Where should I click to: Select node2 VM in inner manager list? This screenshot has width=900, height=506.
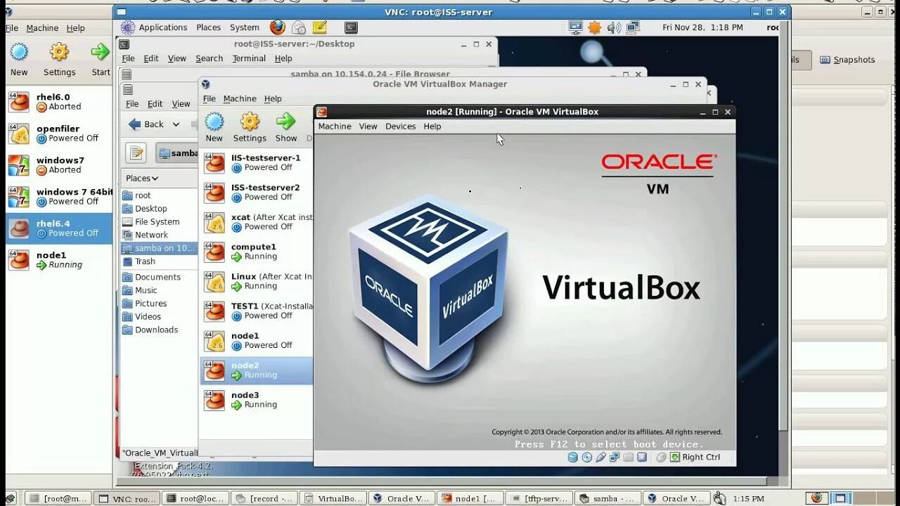point(257,370)
